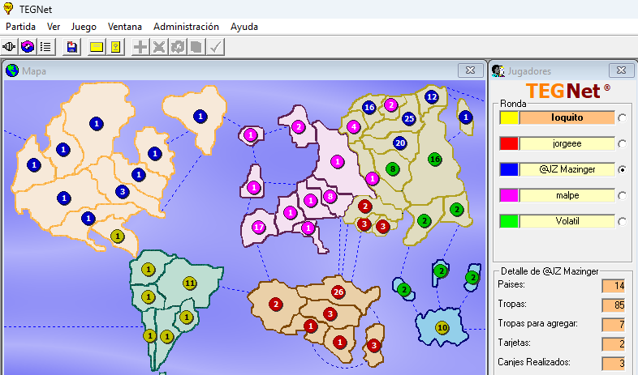
Task: Click the blue floppy disk save icon
Action: coord(72,47)
